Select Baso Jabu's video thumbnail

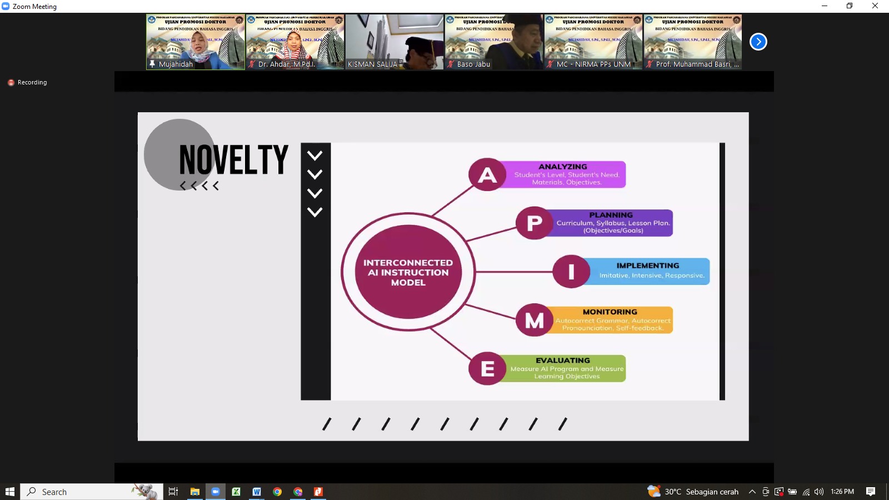click(x=493, y=42)
